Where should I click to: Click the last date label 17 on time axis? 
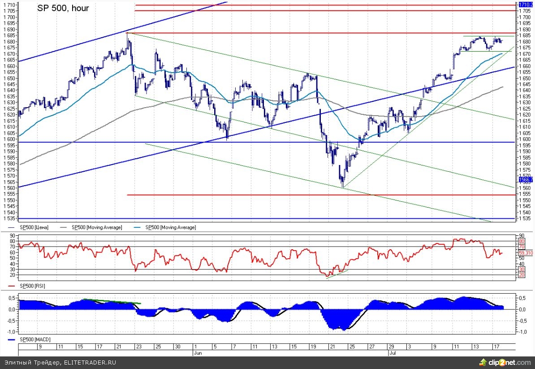[496, 347]
